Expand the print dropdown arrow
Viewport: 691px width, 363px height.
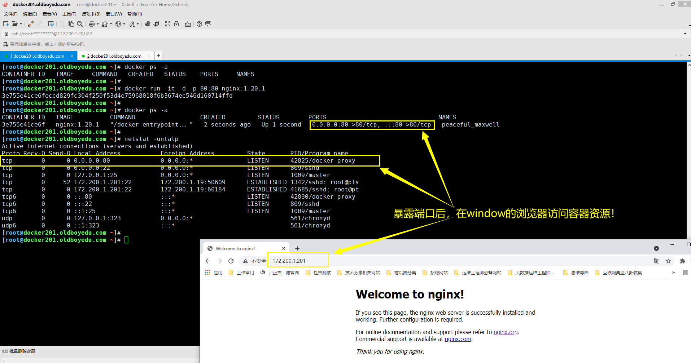(97, 24)
